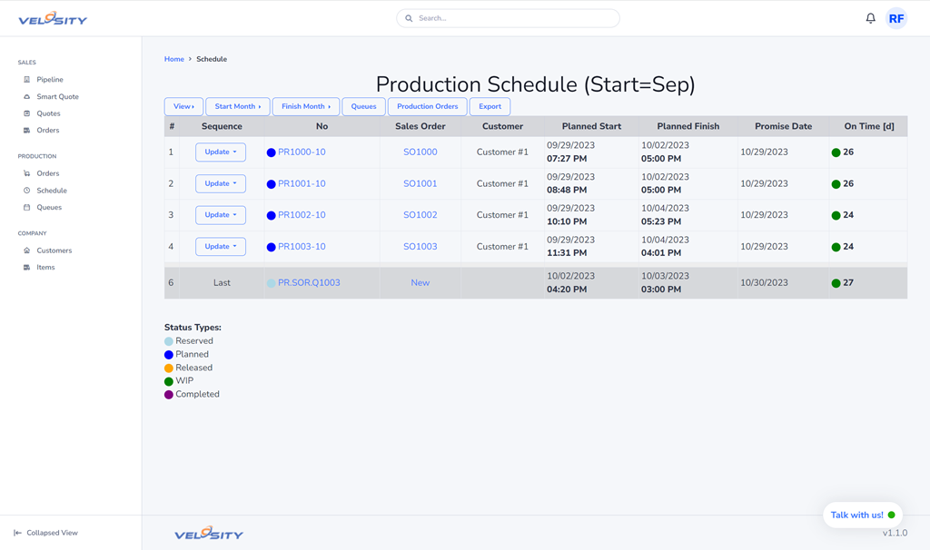The image size is (930, 550).
Task: Expand the View dropdown button
Action: 183,106
